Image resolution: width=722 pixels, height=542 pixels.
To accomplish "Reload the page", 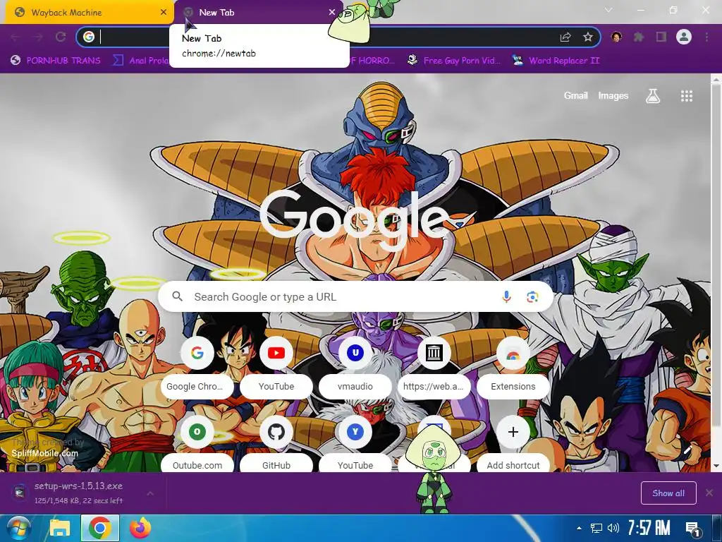I will (x=61, y=37).
